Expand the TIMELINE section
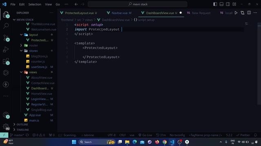 click(x=23, y=130)
